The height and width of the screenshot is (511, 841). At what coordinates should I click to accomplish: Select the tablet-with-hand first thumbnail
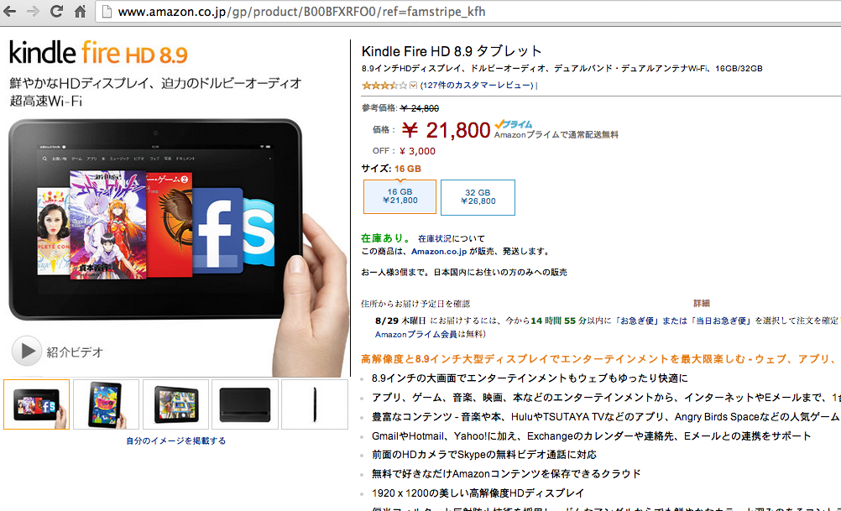pyautogui.click(x=36, y=404)
